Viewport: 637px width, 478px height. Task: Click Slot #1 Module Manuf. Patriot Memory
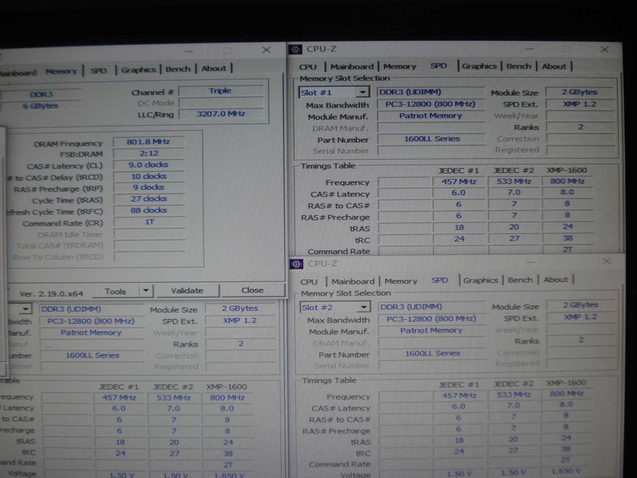pyautogui.click(x=430, y=116)
